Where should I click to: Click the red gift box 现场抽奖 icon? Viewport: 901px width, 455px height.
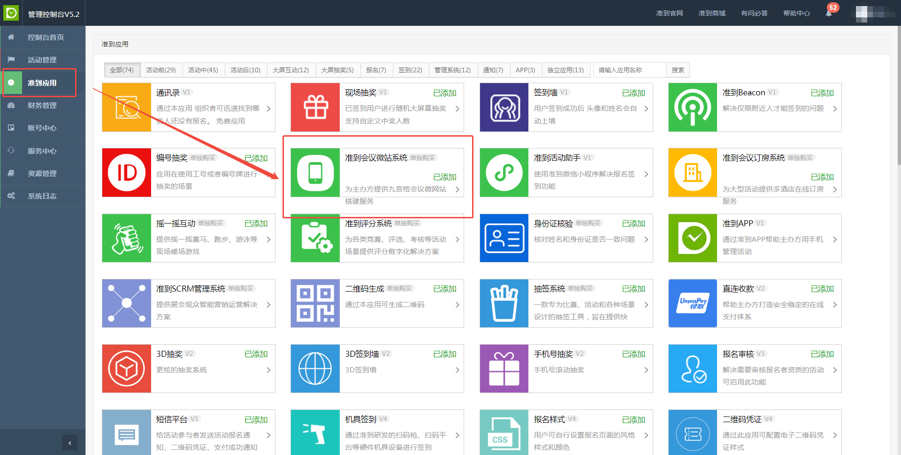pos(315,108)
